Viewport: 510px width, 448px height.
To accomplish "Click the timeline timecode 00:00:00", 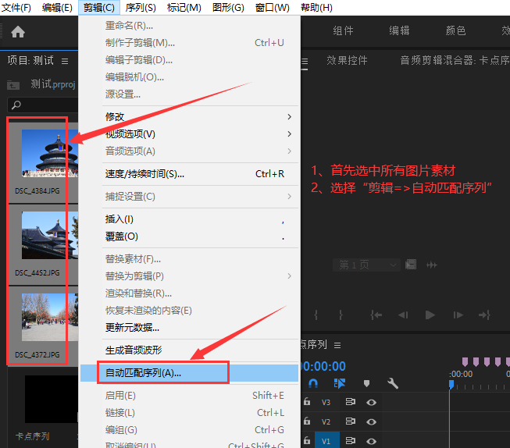I will [323, 366].
